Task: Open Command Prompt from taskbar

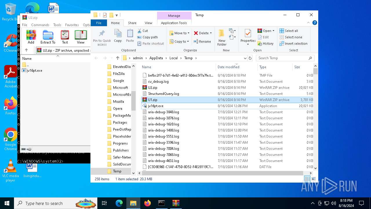Action: click(161, 203)
